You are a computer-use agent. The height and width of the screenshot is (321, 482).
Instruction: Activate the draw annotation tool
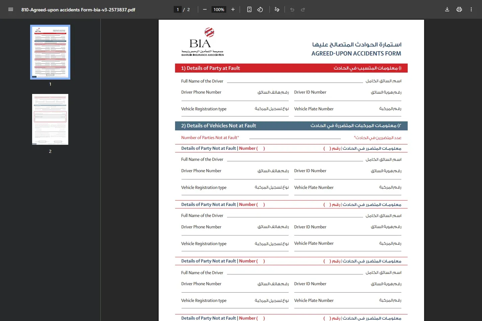click(x=277, y=9)
